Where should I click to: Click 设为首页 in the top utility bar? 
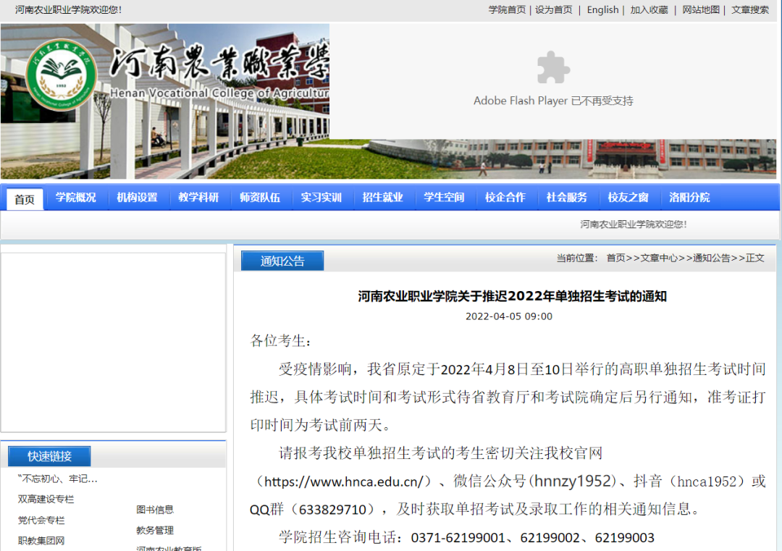coord(555,9)
